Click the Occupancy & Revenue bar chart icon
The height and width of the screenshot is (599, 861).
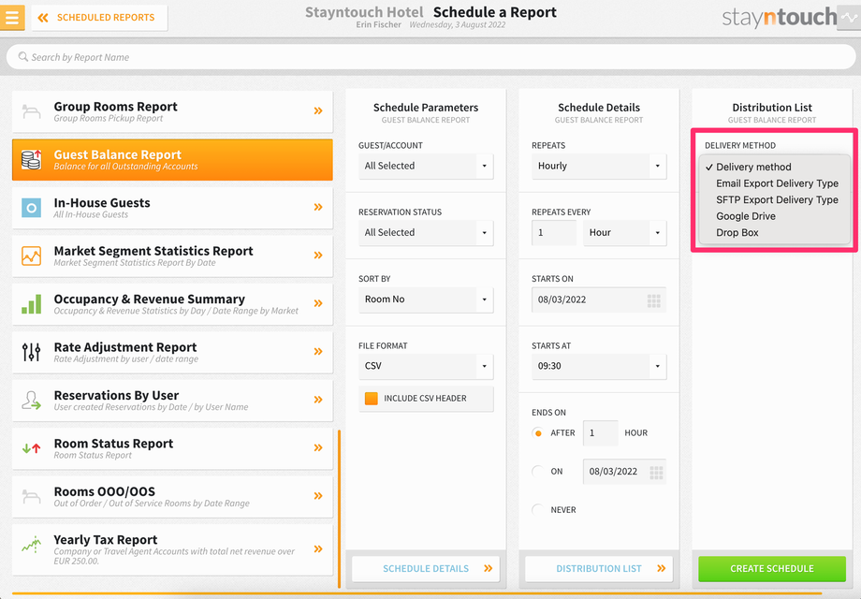(x=31, y=303)
